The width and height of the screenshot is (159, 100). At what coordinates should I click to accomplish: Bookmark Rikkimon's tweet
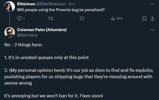click(x=144, y=19)
